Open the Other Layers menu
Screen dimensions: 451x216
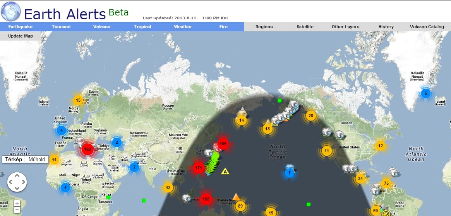(x=345, y=27)
